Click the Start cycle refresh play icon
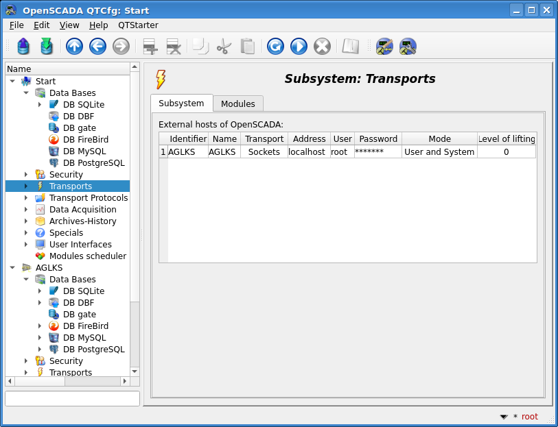Screen dimensions: 558x427 coord(299,47)
